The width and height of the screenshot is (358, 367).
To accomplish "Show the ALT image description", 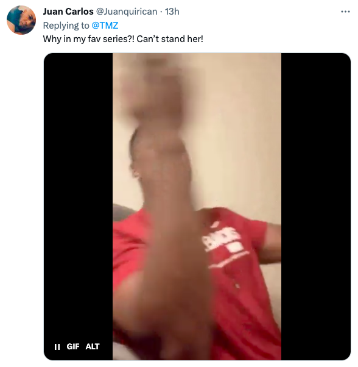I will click(x=93, y=346).
